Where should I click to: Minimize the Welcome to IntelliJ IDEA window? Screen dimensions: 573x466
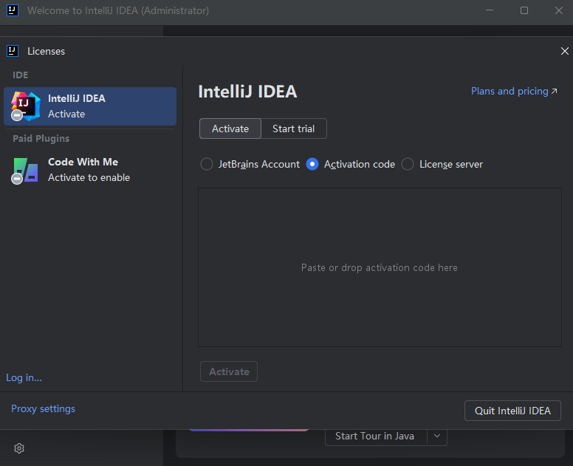[x=490, y=10]
